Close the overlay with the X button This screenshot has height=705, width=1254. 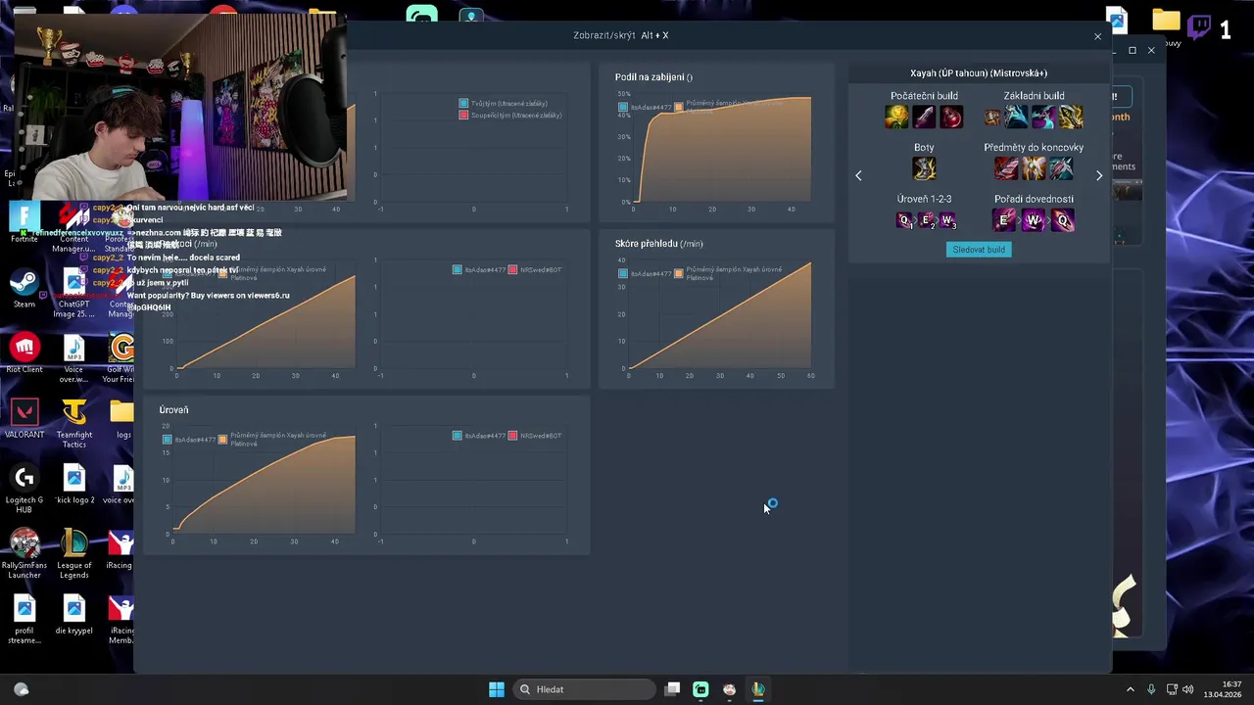1097,36
